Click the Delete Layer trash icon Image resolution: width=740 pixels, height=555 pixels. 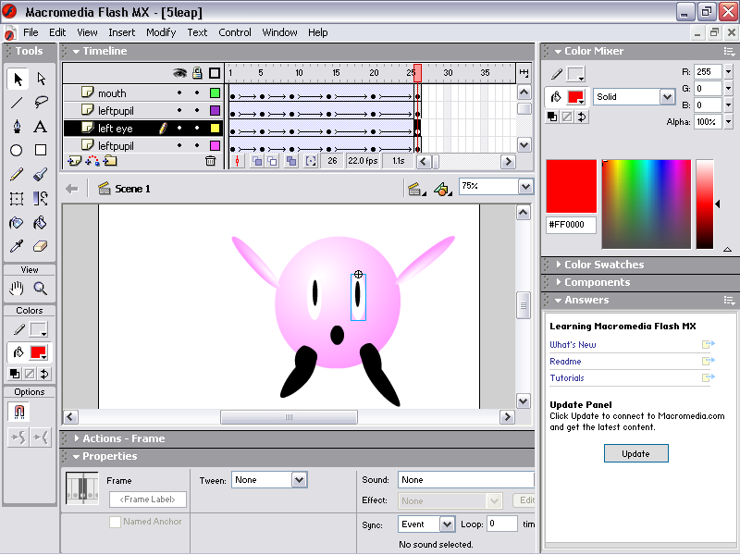tap(210, 161)
